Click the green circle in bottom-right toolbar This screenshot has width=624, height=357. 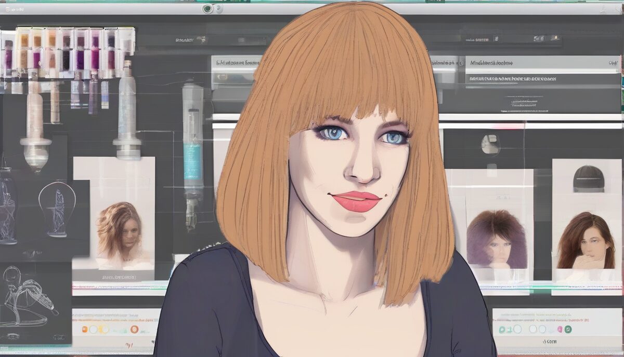tap(568, 329)
